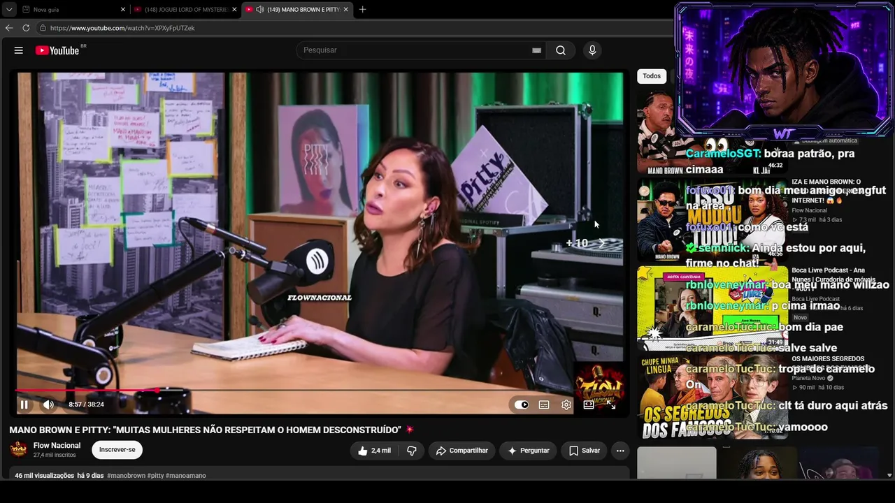Mute the video with speaker icon
This screenshot has height=503, width=895.
coord(48,404)
